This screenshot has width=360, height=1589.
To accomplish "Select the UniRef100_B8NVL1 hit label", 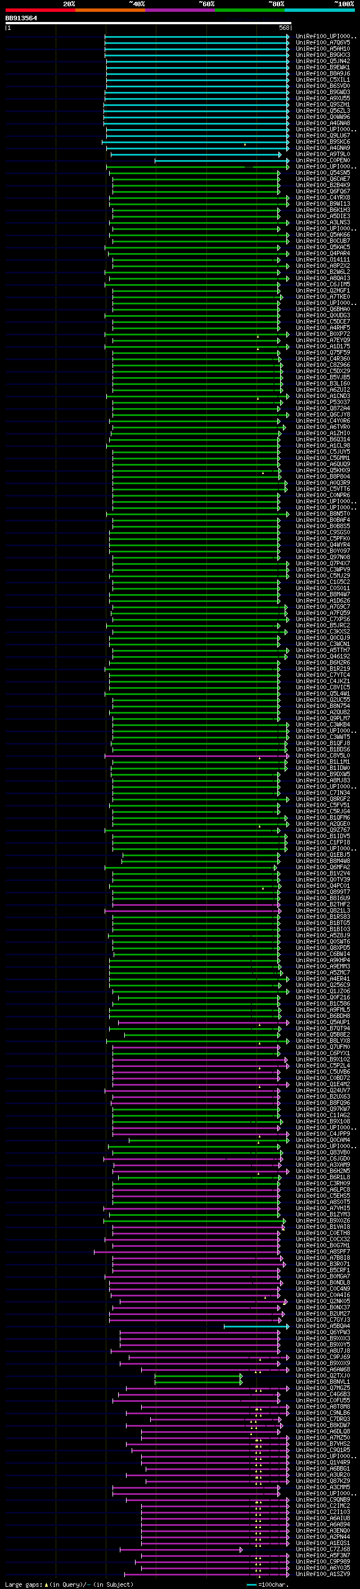I will coord(323,1382).
